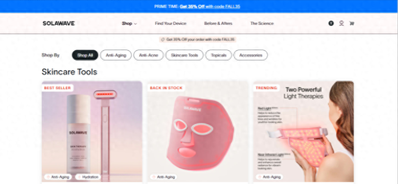Image resolution: width=398 pixels, height=184 pixels.
Task: Open the Back In Stock mask product image
Action: [198, 131]
